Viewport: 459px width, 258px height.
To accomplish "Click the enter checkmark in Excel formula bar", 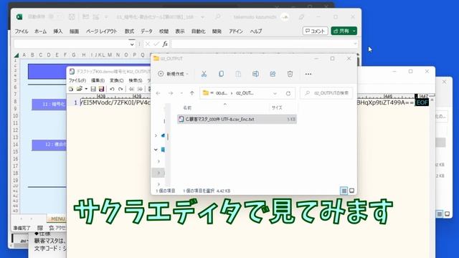I will (x=156, y=44).
